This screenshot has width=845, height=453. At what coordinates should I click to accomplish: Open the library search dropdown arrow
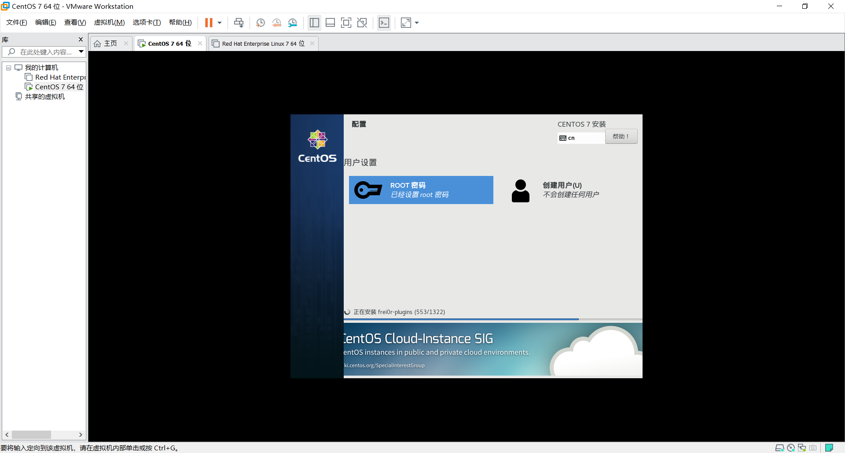[81, 52]
